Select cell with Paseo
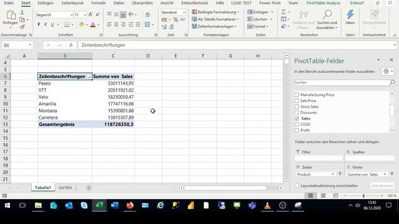Viewport: 399px width, 224px height. click(x=65, y=83)
